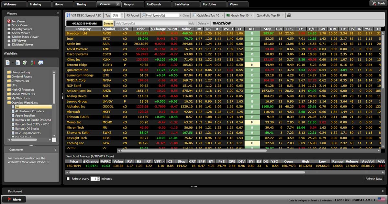Collapse the Viewers side panel
Image resolution: width=388 pixels, height=204 pixels.
coord(58,14)
